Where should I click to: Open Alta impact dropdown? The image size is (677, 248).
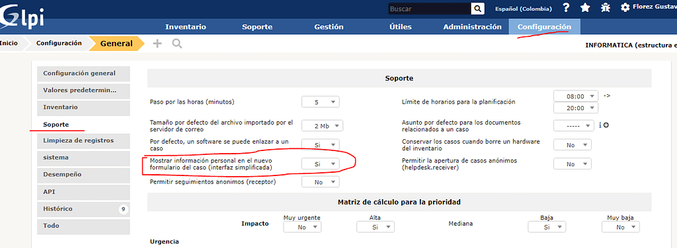376,227
